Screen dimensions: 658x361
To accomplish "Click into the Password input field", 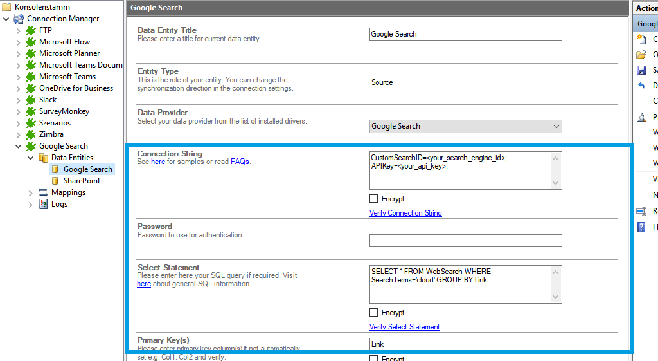I will pyautogui.click(x=466, y=241).
